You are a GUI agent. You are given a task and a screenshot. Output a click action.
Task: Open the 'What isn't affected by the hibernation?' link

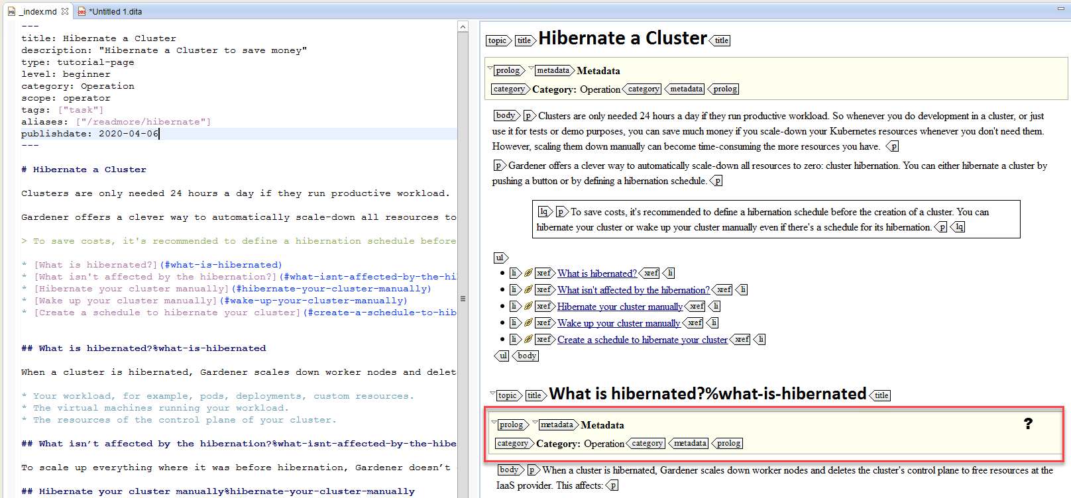634,290
